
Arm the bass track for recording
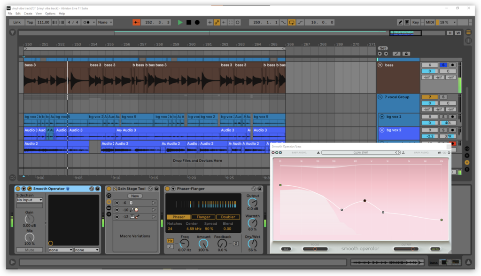[x=452, y=65]
